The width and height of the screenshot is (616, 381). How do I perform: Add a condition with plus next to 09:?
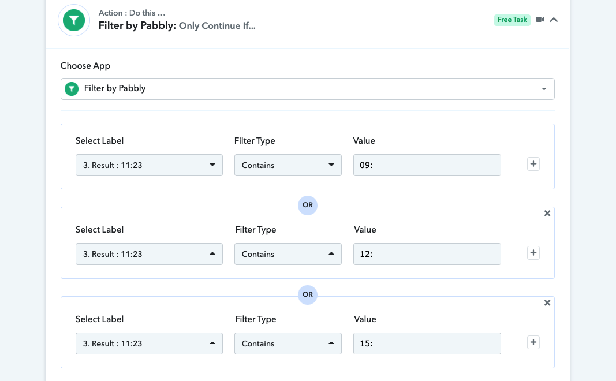point(533,164)
